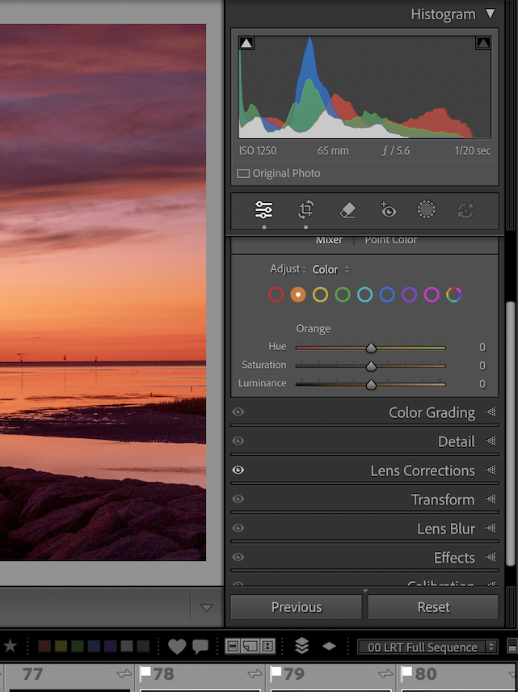The height and width of the screenshot is (692, 518).
Task: Select the Edit sliders tool icon
Action: (264, 210)
